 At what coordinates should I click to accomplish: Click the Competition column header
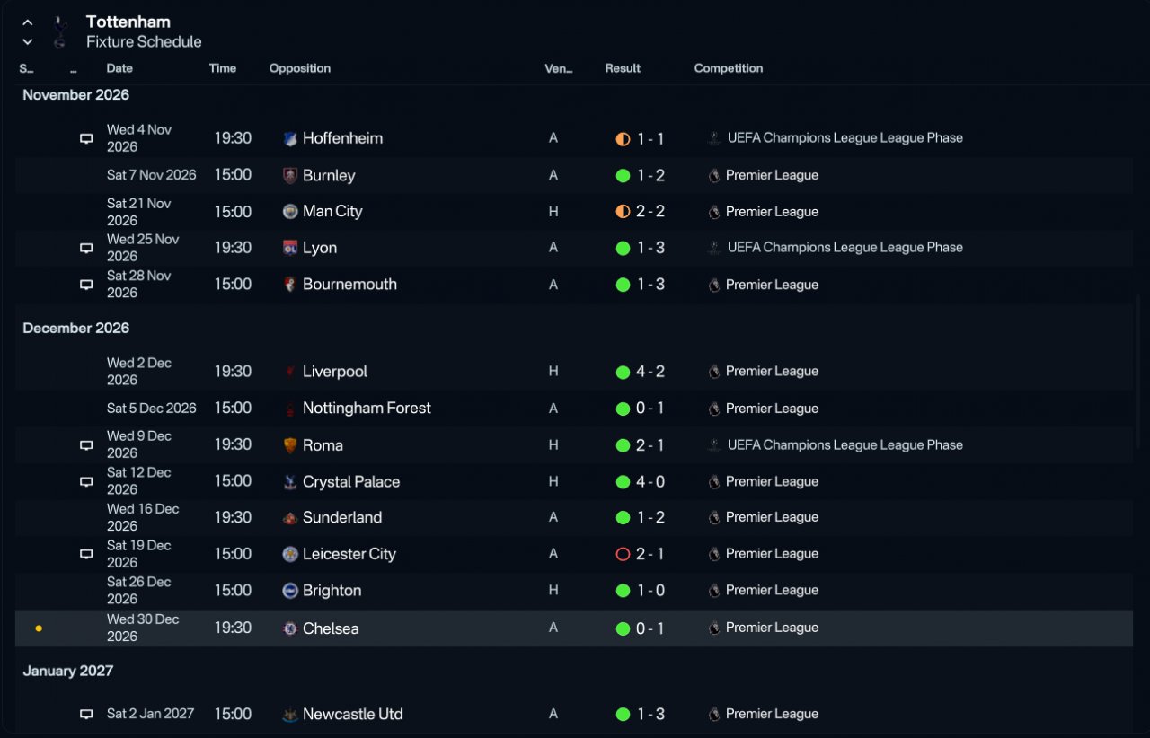729,68
